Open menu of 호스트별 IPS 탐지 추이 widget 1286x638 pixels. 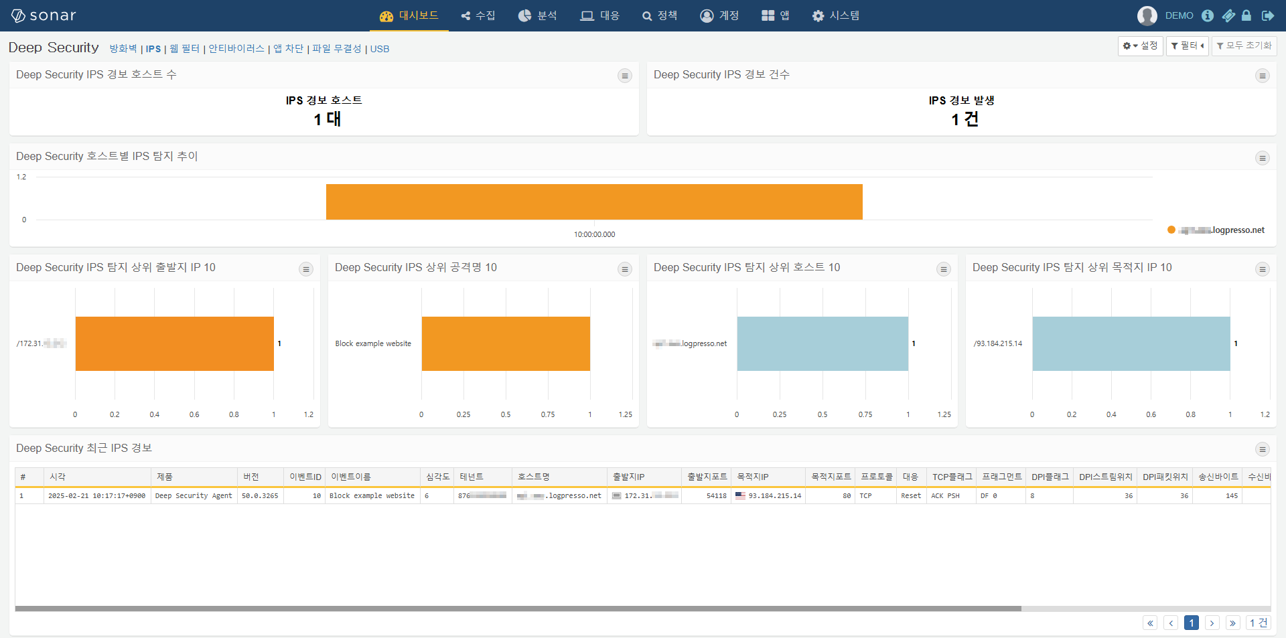[x=1263, y=159]
